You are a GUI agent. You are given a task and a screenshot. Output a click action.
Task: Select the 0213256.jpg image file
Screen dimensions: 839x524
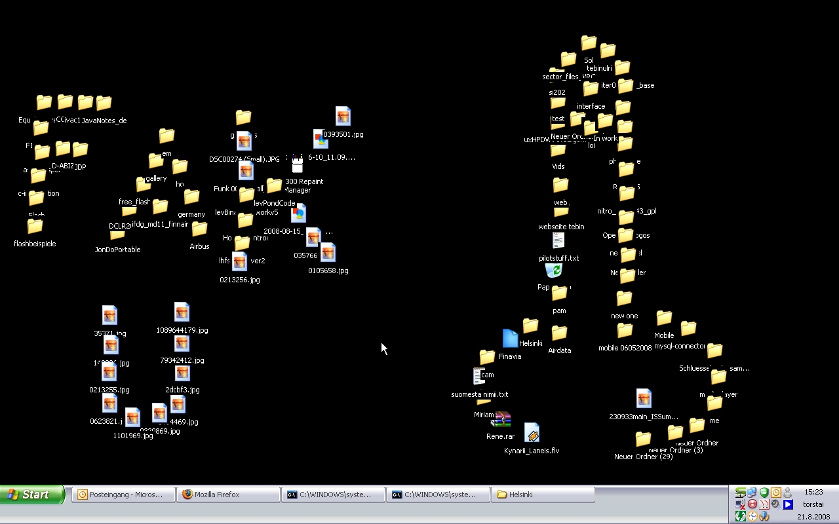coord(239,262)
